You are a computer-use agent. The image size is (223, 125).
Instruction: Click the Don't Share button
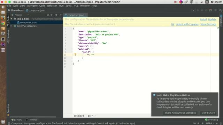208,113
